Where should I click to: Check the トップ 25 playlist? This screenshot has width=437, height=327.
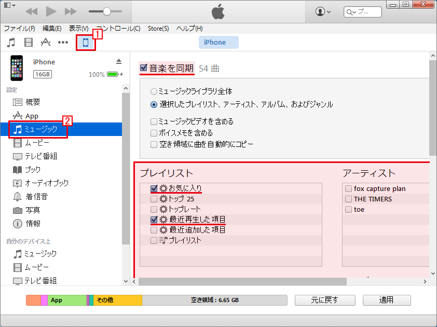click(x=154, y=199)
